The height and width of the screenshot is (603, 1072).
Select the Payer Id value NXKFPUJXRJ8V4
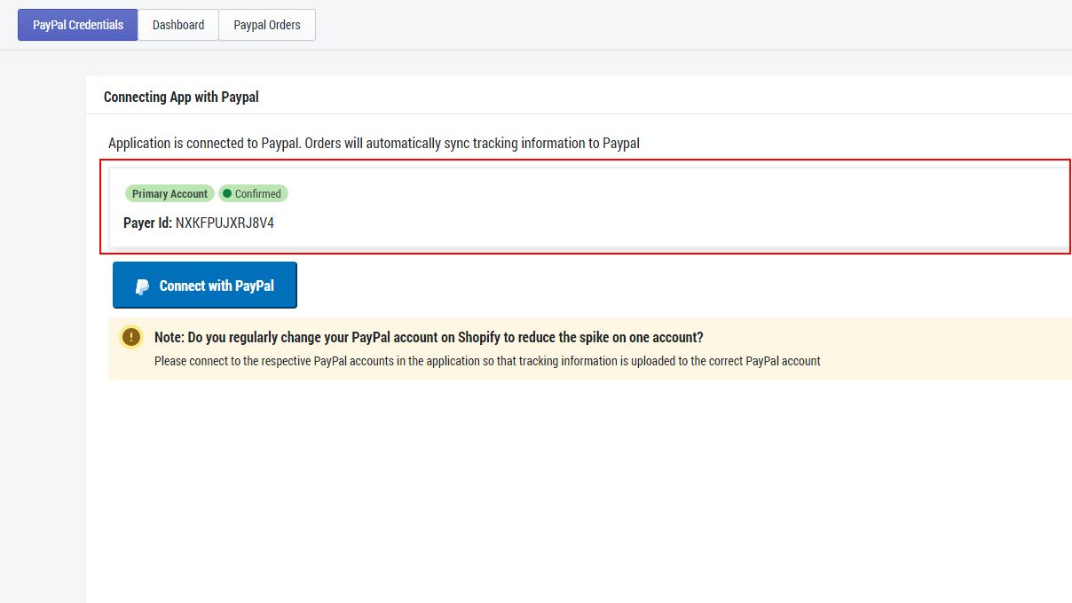[x=225, y=223]
